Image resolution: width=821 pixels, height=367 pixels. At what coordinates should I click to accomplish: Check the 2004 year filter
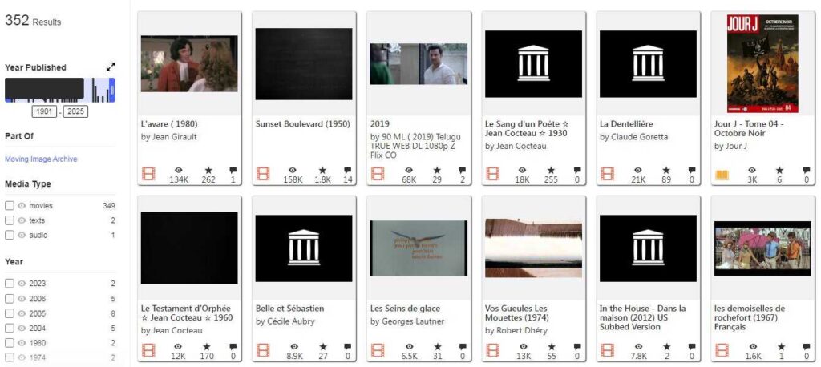pos(10,329)
